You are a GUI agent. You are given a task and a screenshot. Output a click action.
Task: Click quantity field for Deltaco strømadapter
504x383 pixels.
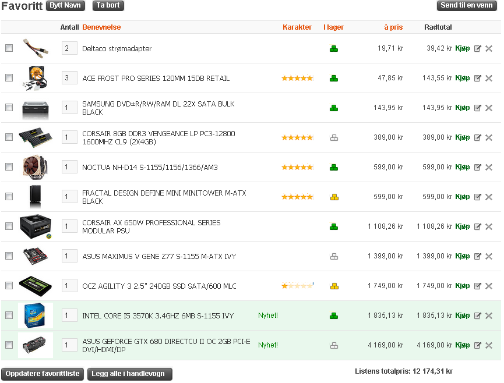coord(69,48)
